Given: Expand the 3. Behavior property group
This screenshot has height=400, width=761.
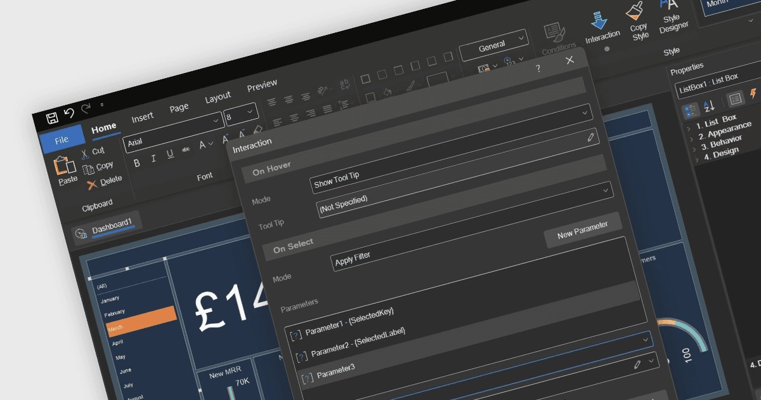Looking at the screenshot, I should [694, 149].
